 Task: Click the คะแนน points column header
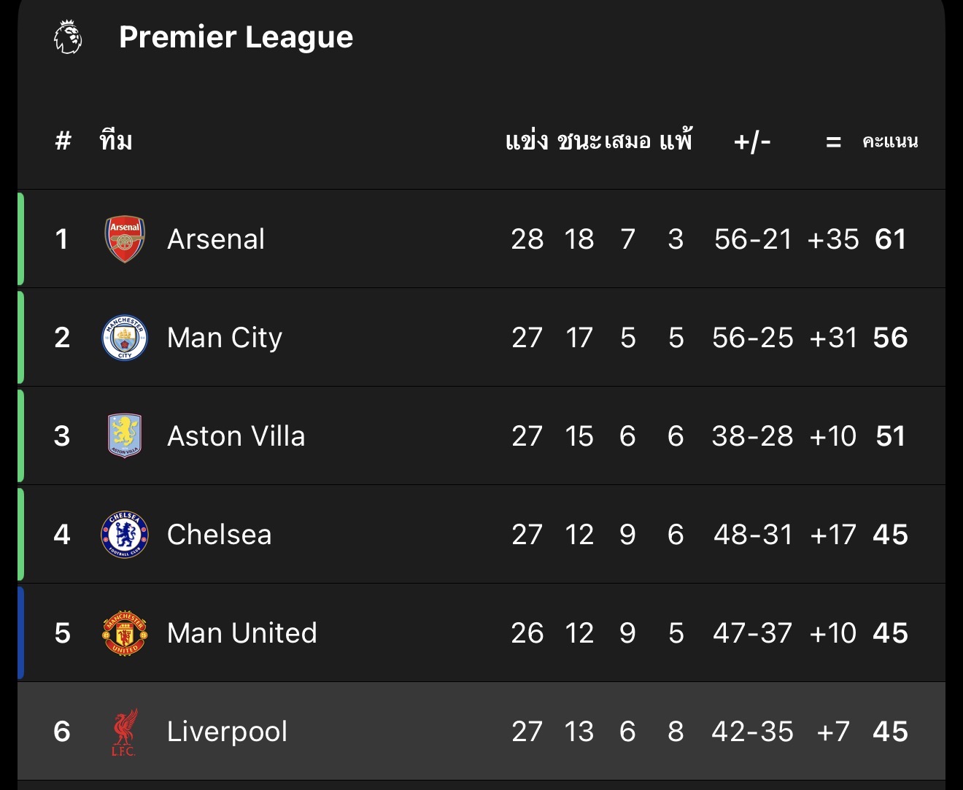pyautogui.click(x=890, y=142)
